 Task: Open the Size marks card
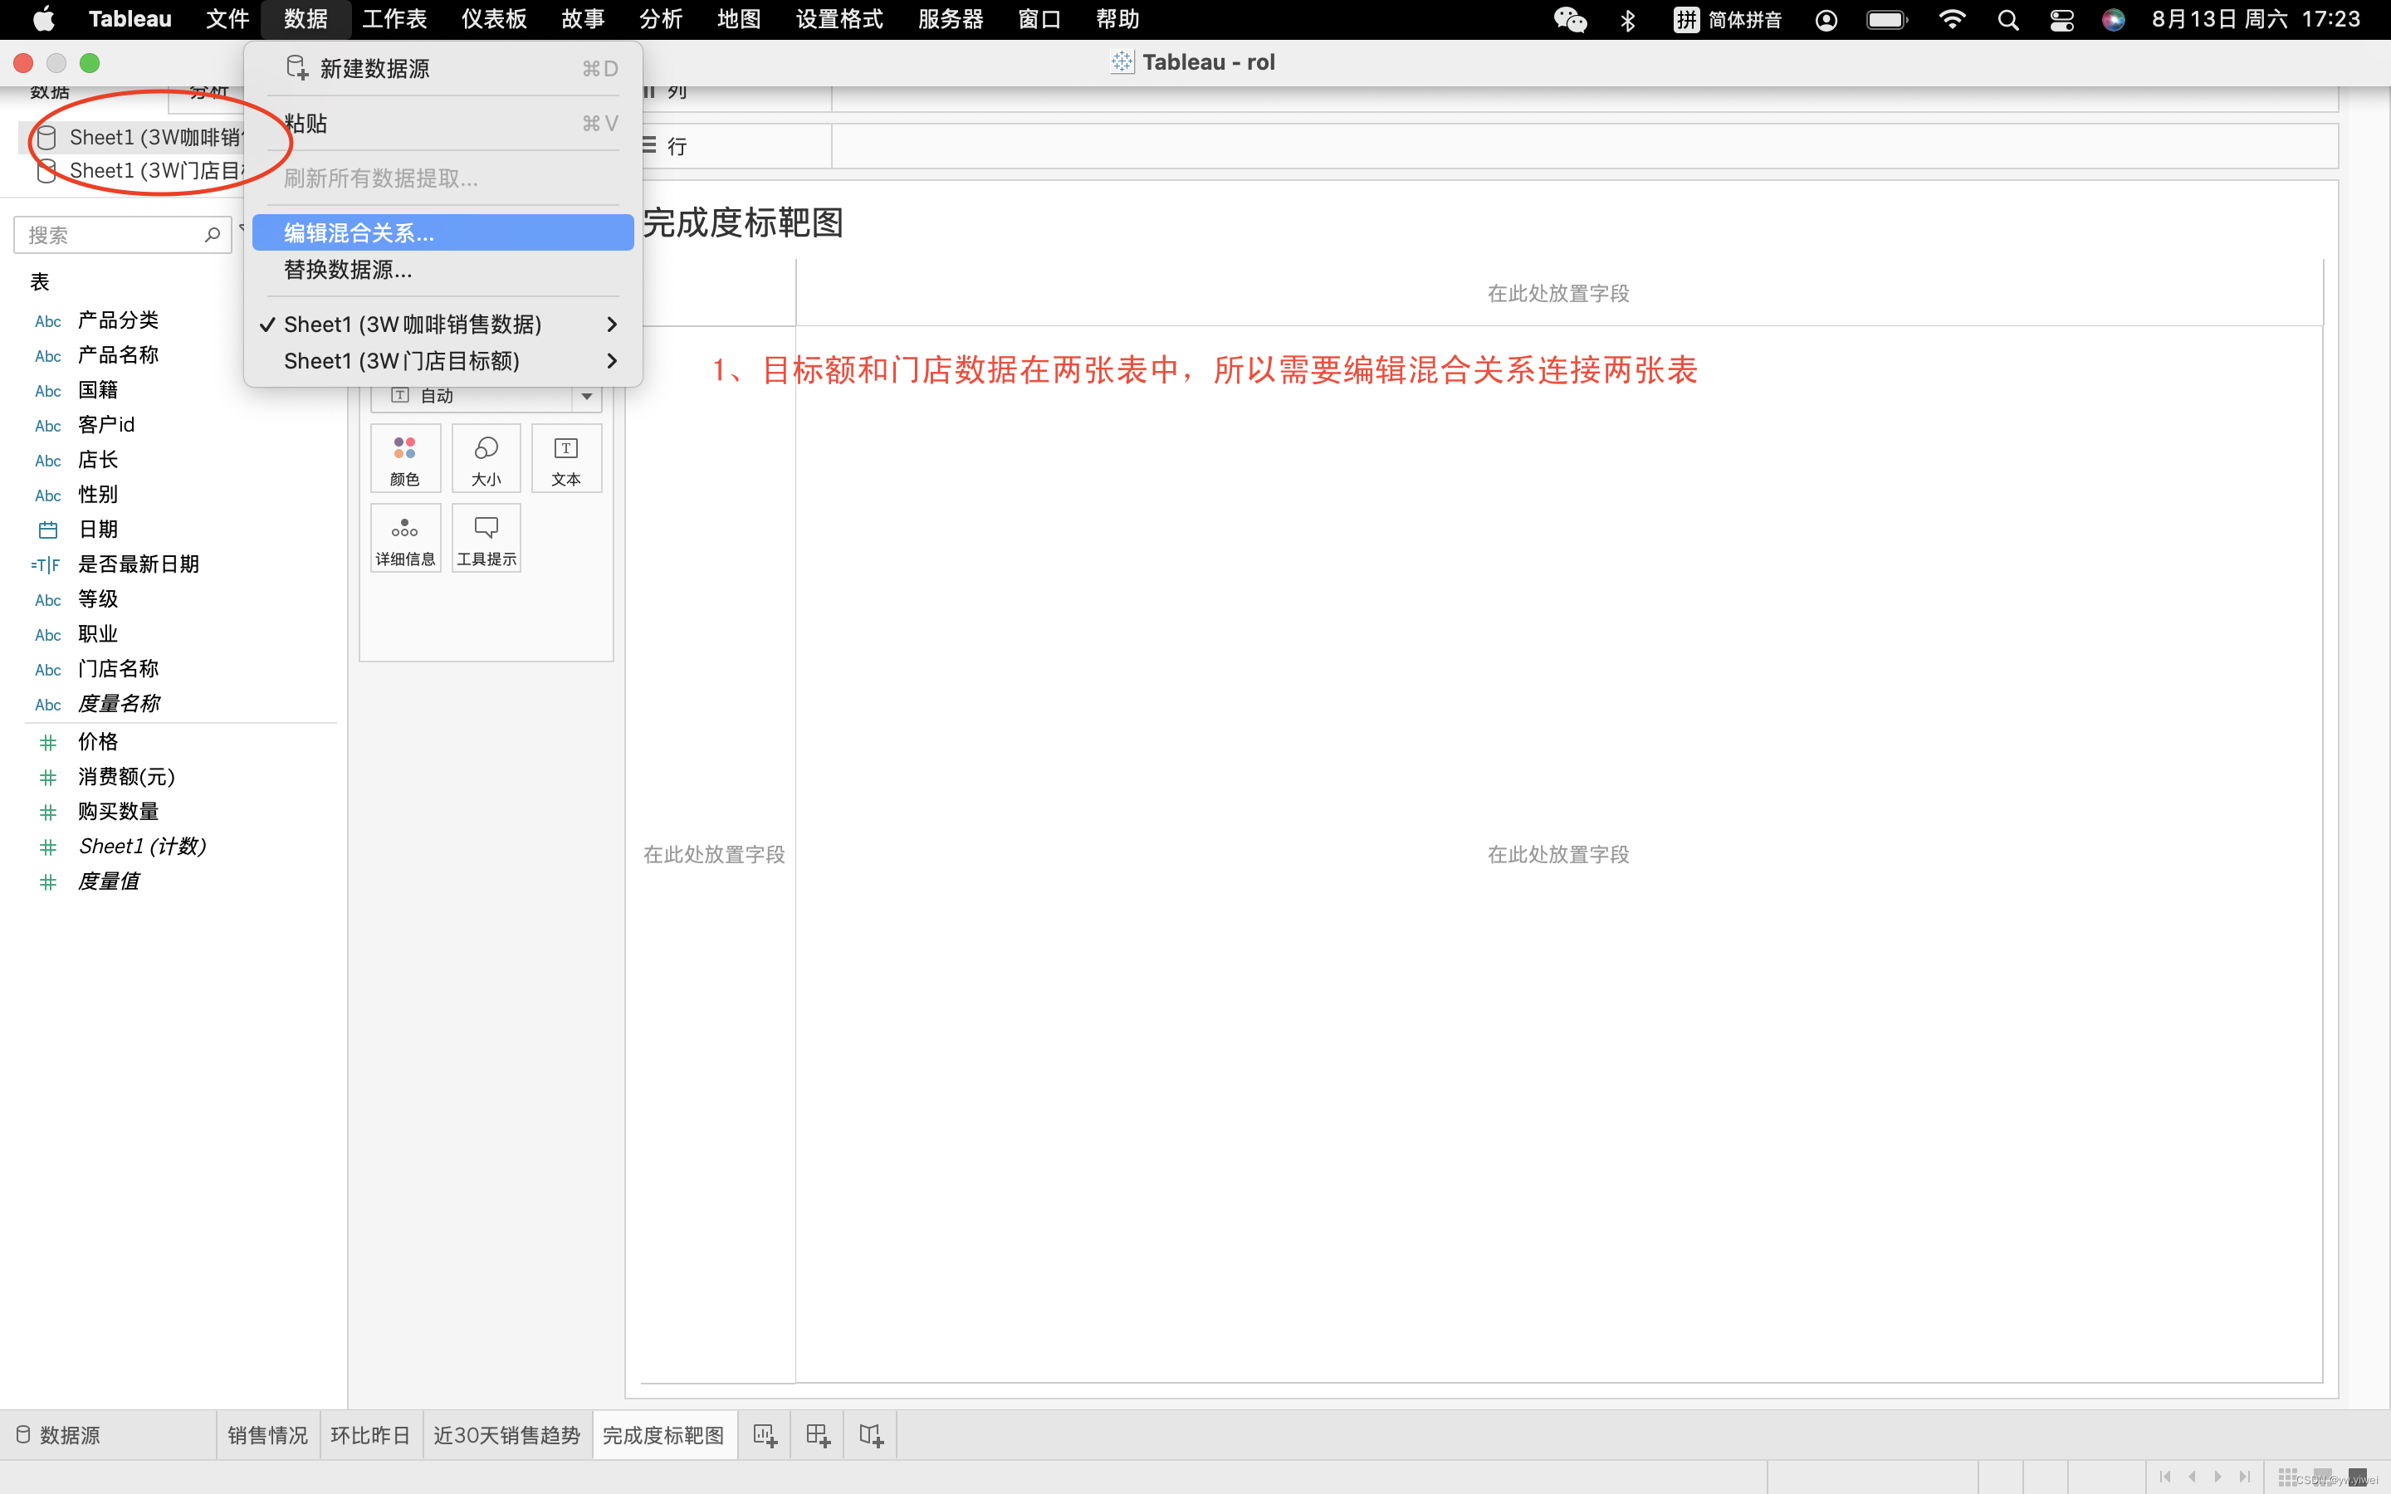487,458
